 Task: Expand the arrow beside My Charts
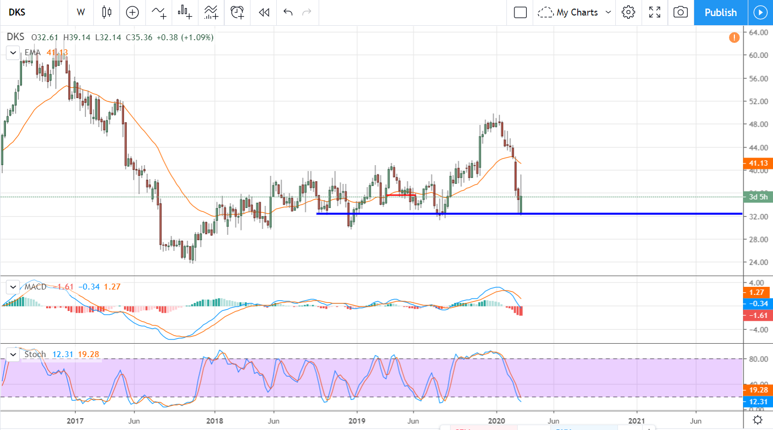pyautogui.click(x=608, y=12)
